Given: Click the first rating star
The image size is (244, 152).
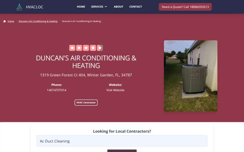Looking at the screenshot, I should point(72,48).
